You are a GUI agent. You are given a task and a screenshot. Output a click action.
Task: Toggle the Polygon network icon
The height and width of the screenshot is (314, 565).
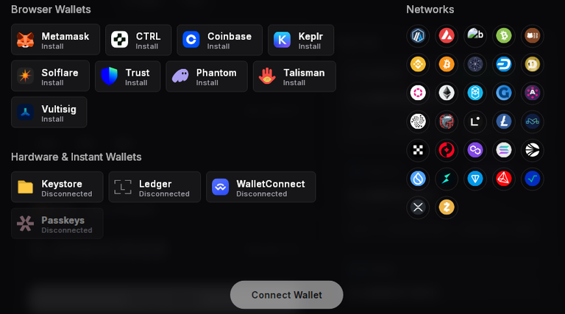(x=475, y=150)
